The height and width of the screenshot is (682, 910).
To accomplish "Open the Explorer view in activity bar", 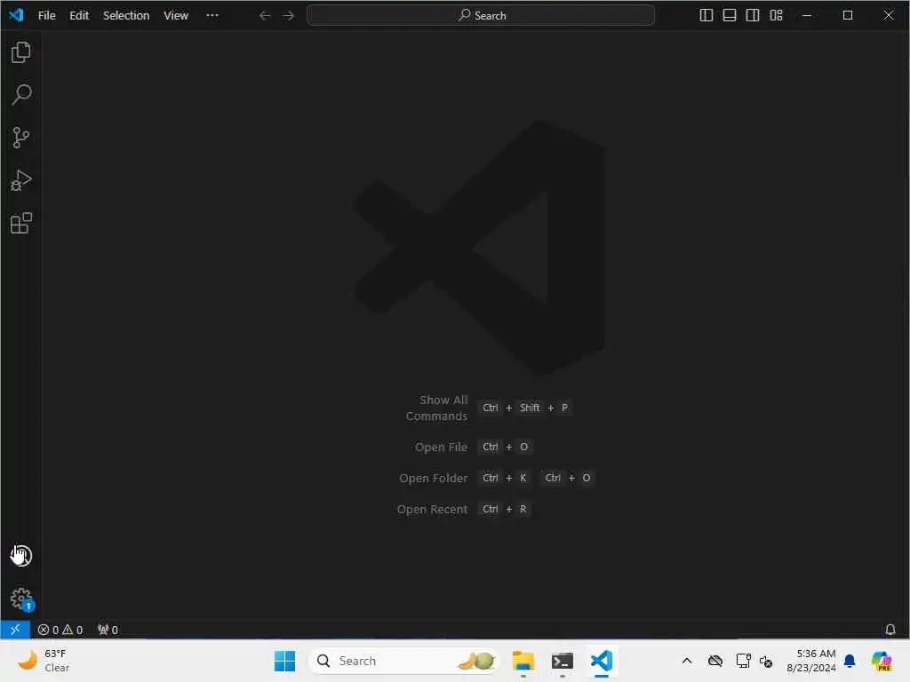I will tap(21, 52).
